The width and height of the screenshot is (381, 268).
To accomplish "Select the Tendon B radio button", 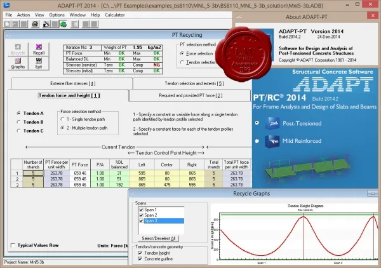I will [18, 122].
